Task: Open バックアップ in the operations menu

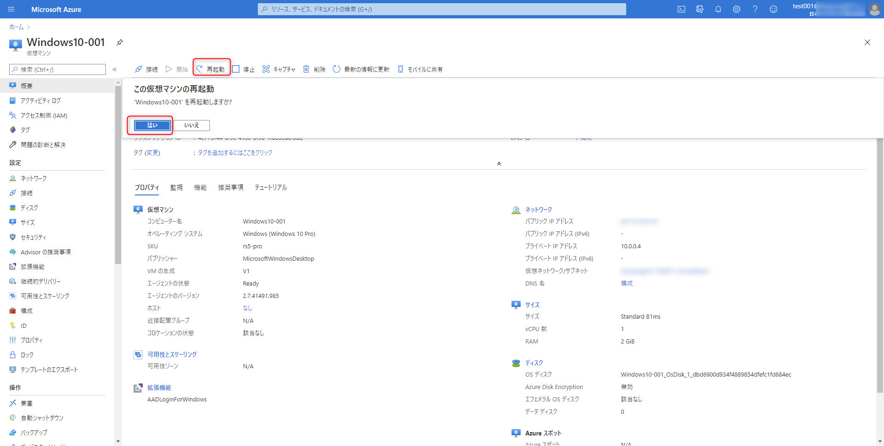Action: pyautogui.click(x=57, y=433)
